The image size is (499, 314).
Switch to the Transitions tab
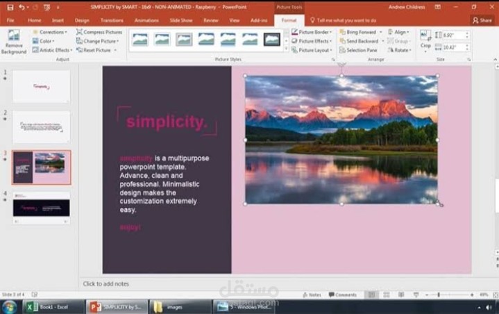tap(112, 20)
